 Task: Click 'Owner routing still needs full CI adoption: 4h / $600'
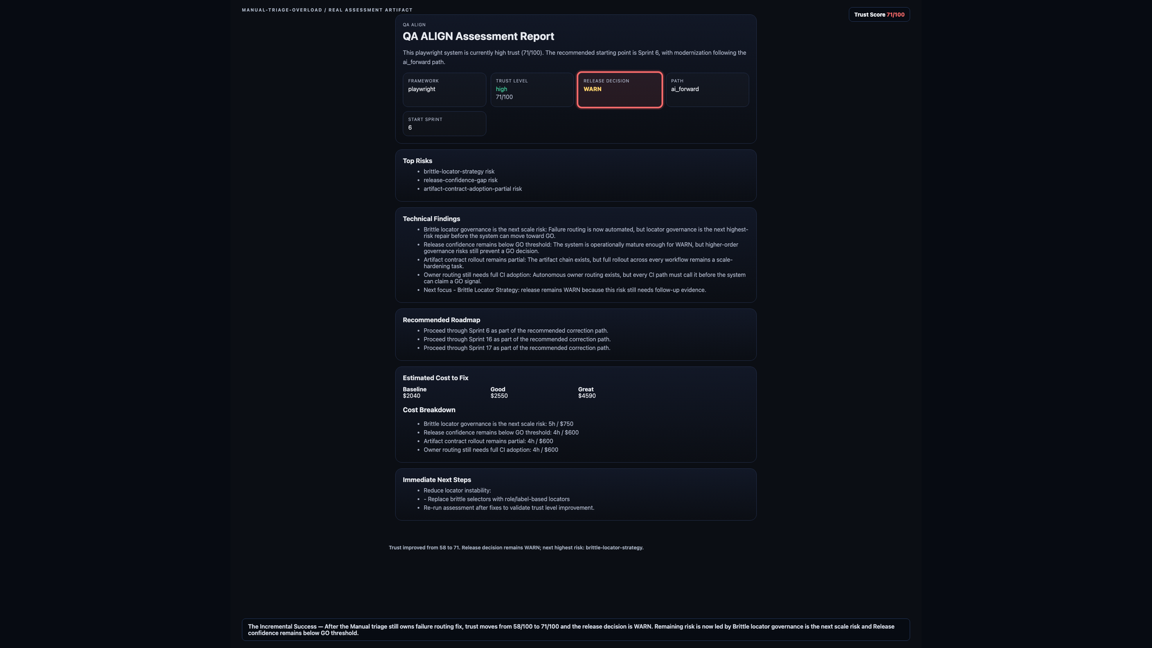point(491,450)
